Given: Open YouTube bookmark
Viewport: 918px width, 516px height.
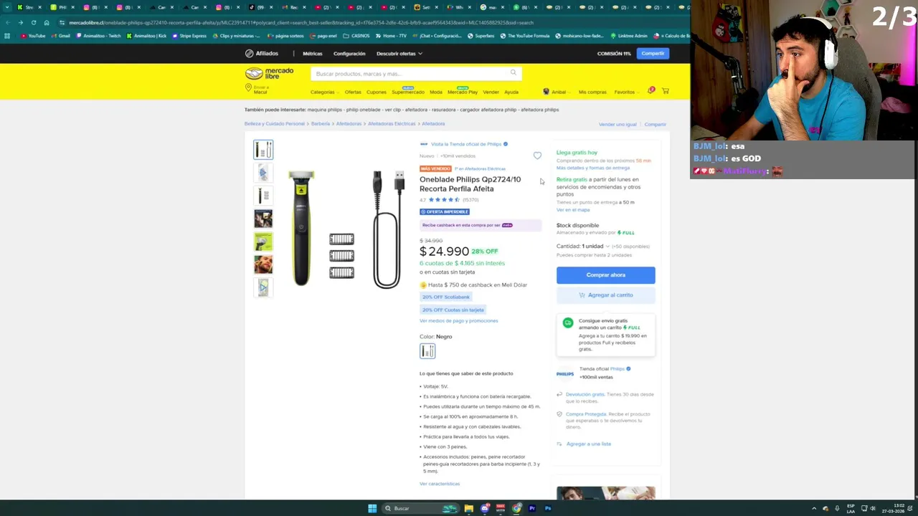Looking at the screenshot, I should point(33,36).
